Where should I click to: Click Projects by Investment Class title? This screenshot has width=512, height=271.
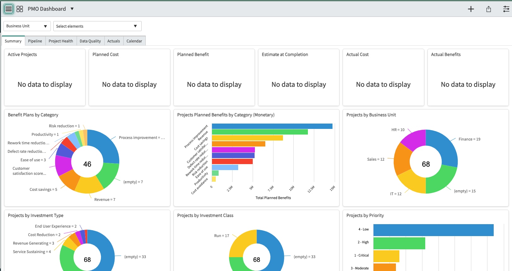[x=205, y=215]
